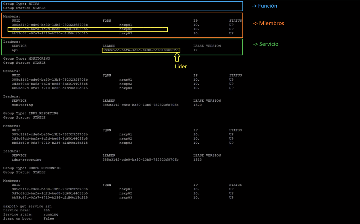Click lease version value 1520
Image resolution: width=360 pixels, height=224 pixels.
click(197, 105)
